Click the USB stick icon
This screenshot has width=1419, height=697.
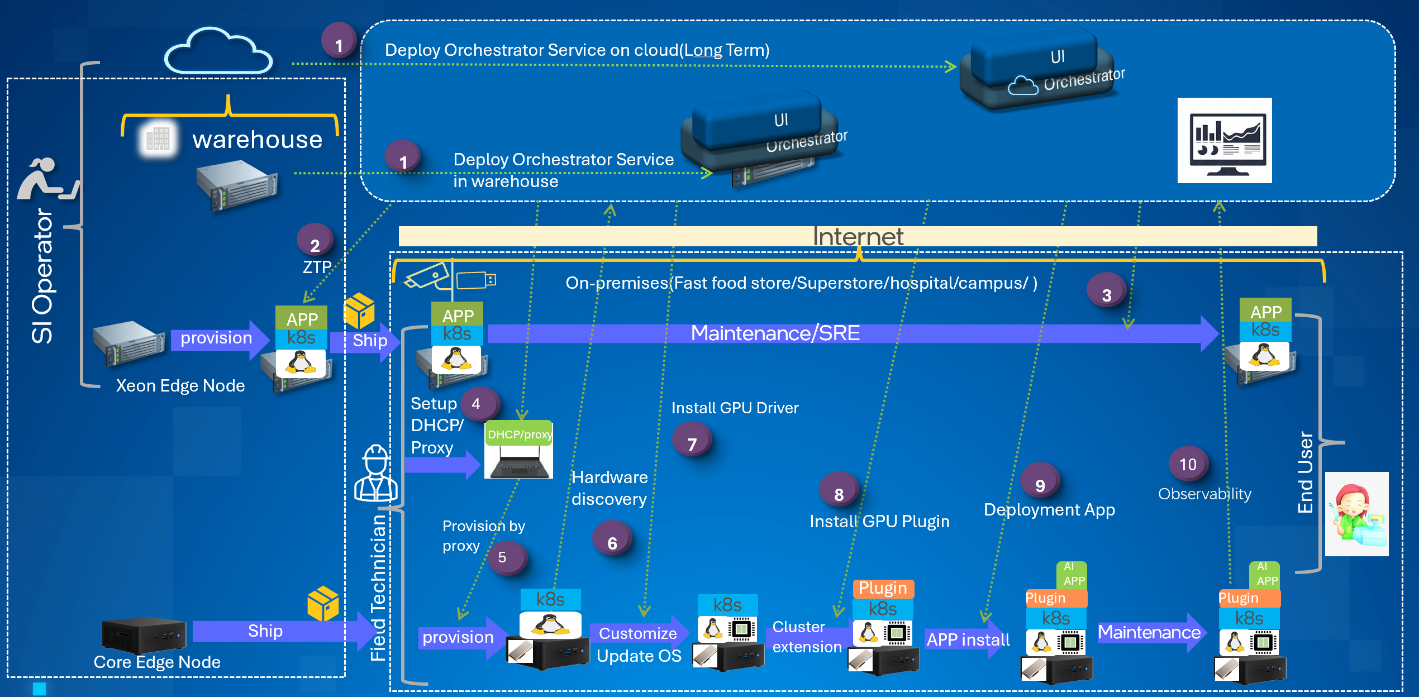pos(476,280)
